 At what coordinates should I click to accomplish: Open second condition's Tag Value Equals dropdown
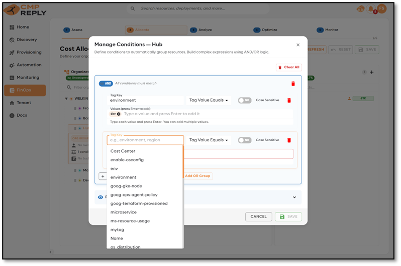209,140
